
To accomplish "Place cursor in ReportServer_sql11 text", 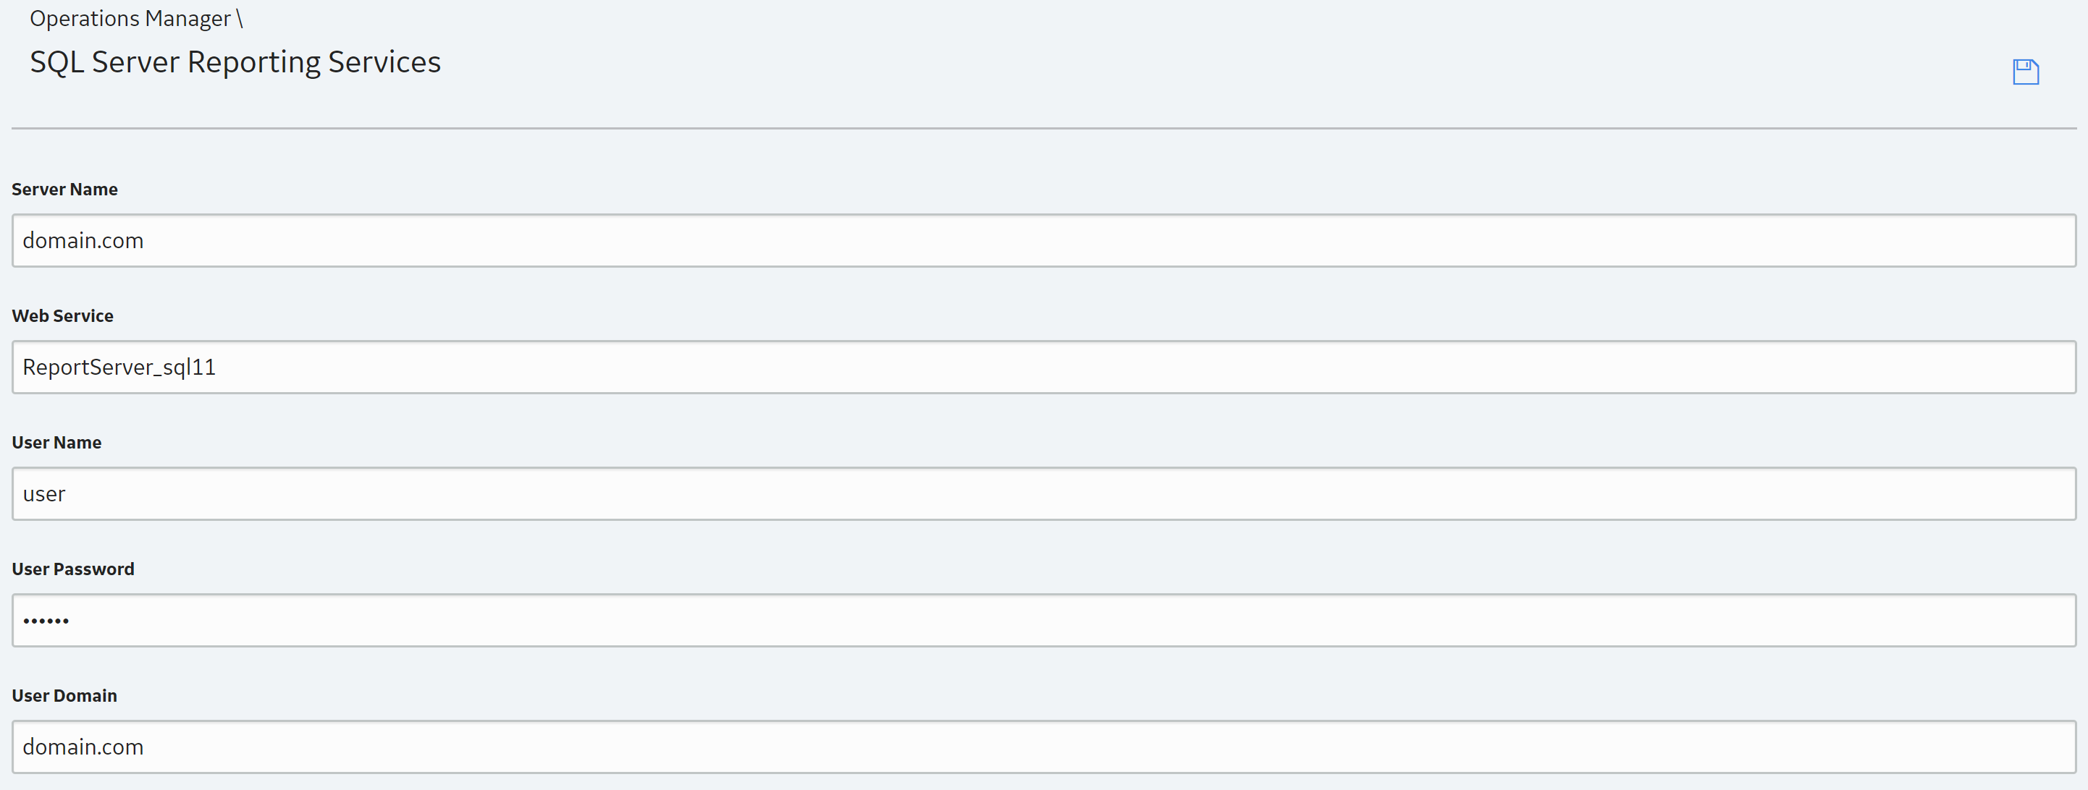I will point(119,368).
